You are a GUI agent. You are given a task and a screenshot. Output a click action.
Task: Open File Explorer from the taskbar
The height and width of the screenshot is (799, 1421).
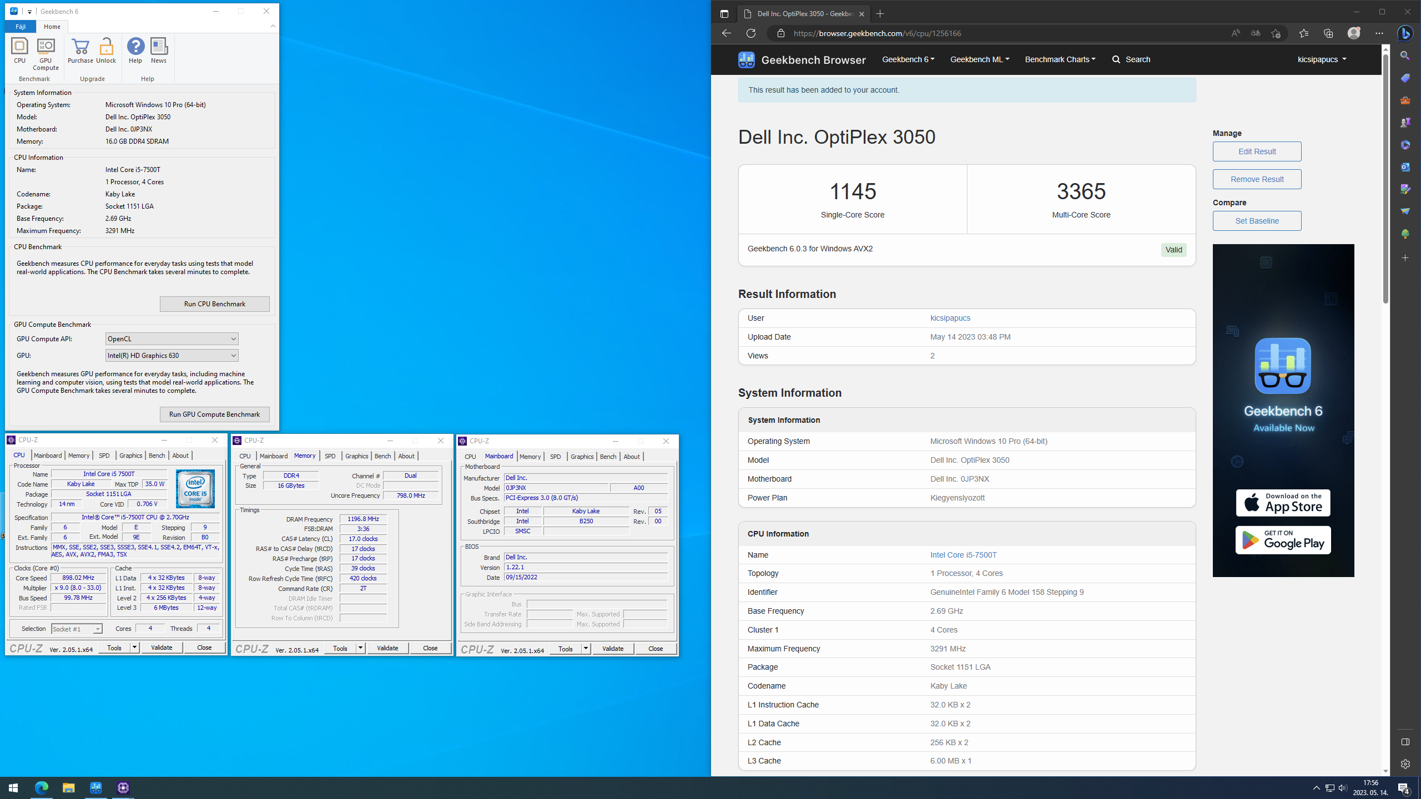(x=68, y=787)
